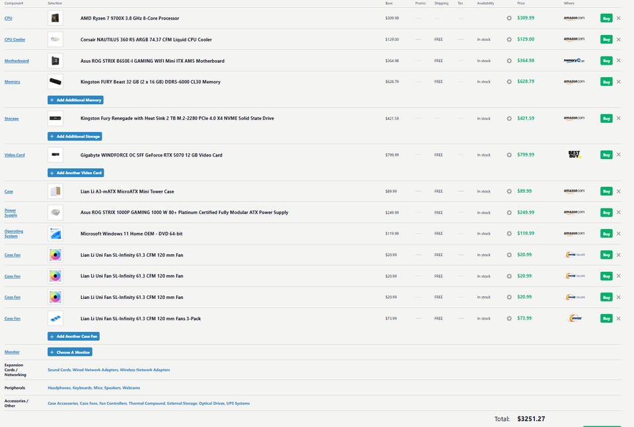Open the Wireless Network Adapters link
The width and height of the screenshot is (634, 427).
(145, 370)
